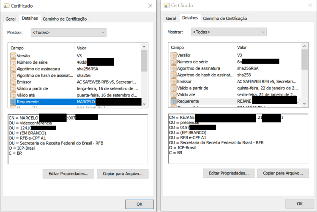This screenshot has width=317, height=212.
Task: Click scroll up arrow of right field list
Action: click(x=304, y=46)
